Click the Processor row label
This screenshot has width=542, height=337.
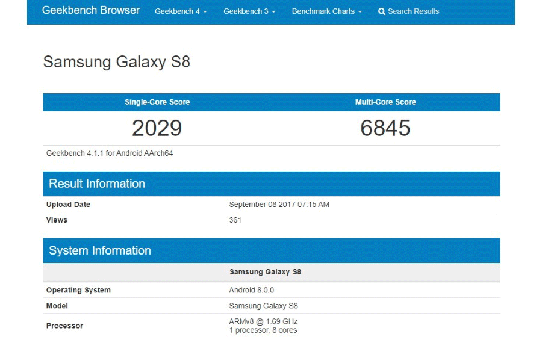[64, 326]
